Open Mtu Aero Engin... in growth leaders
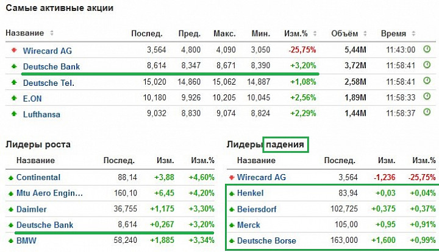The image size is (439, 252). click(x=49, y=193)
